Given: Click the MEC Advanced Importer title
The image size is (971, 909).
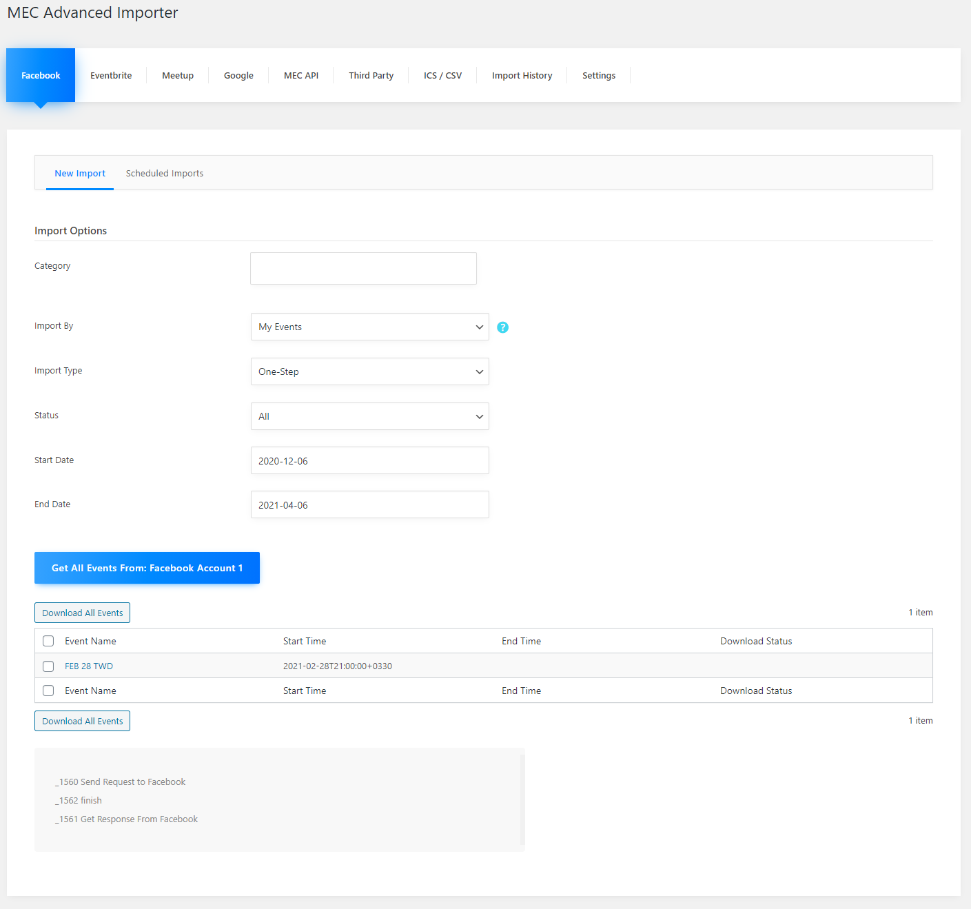Looking at the screenshot, I should [x=92, y=13].
